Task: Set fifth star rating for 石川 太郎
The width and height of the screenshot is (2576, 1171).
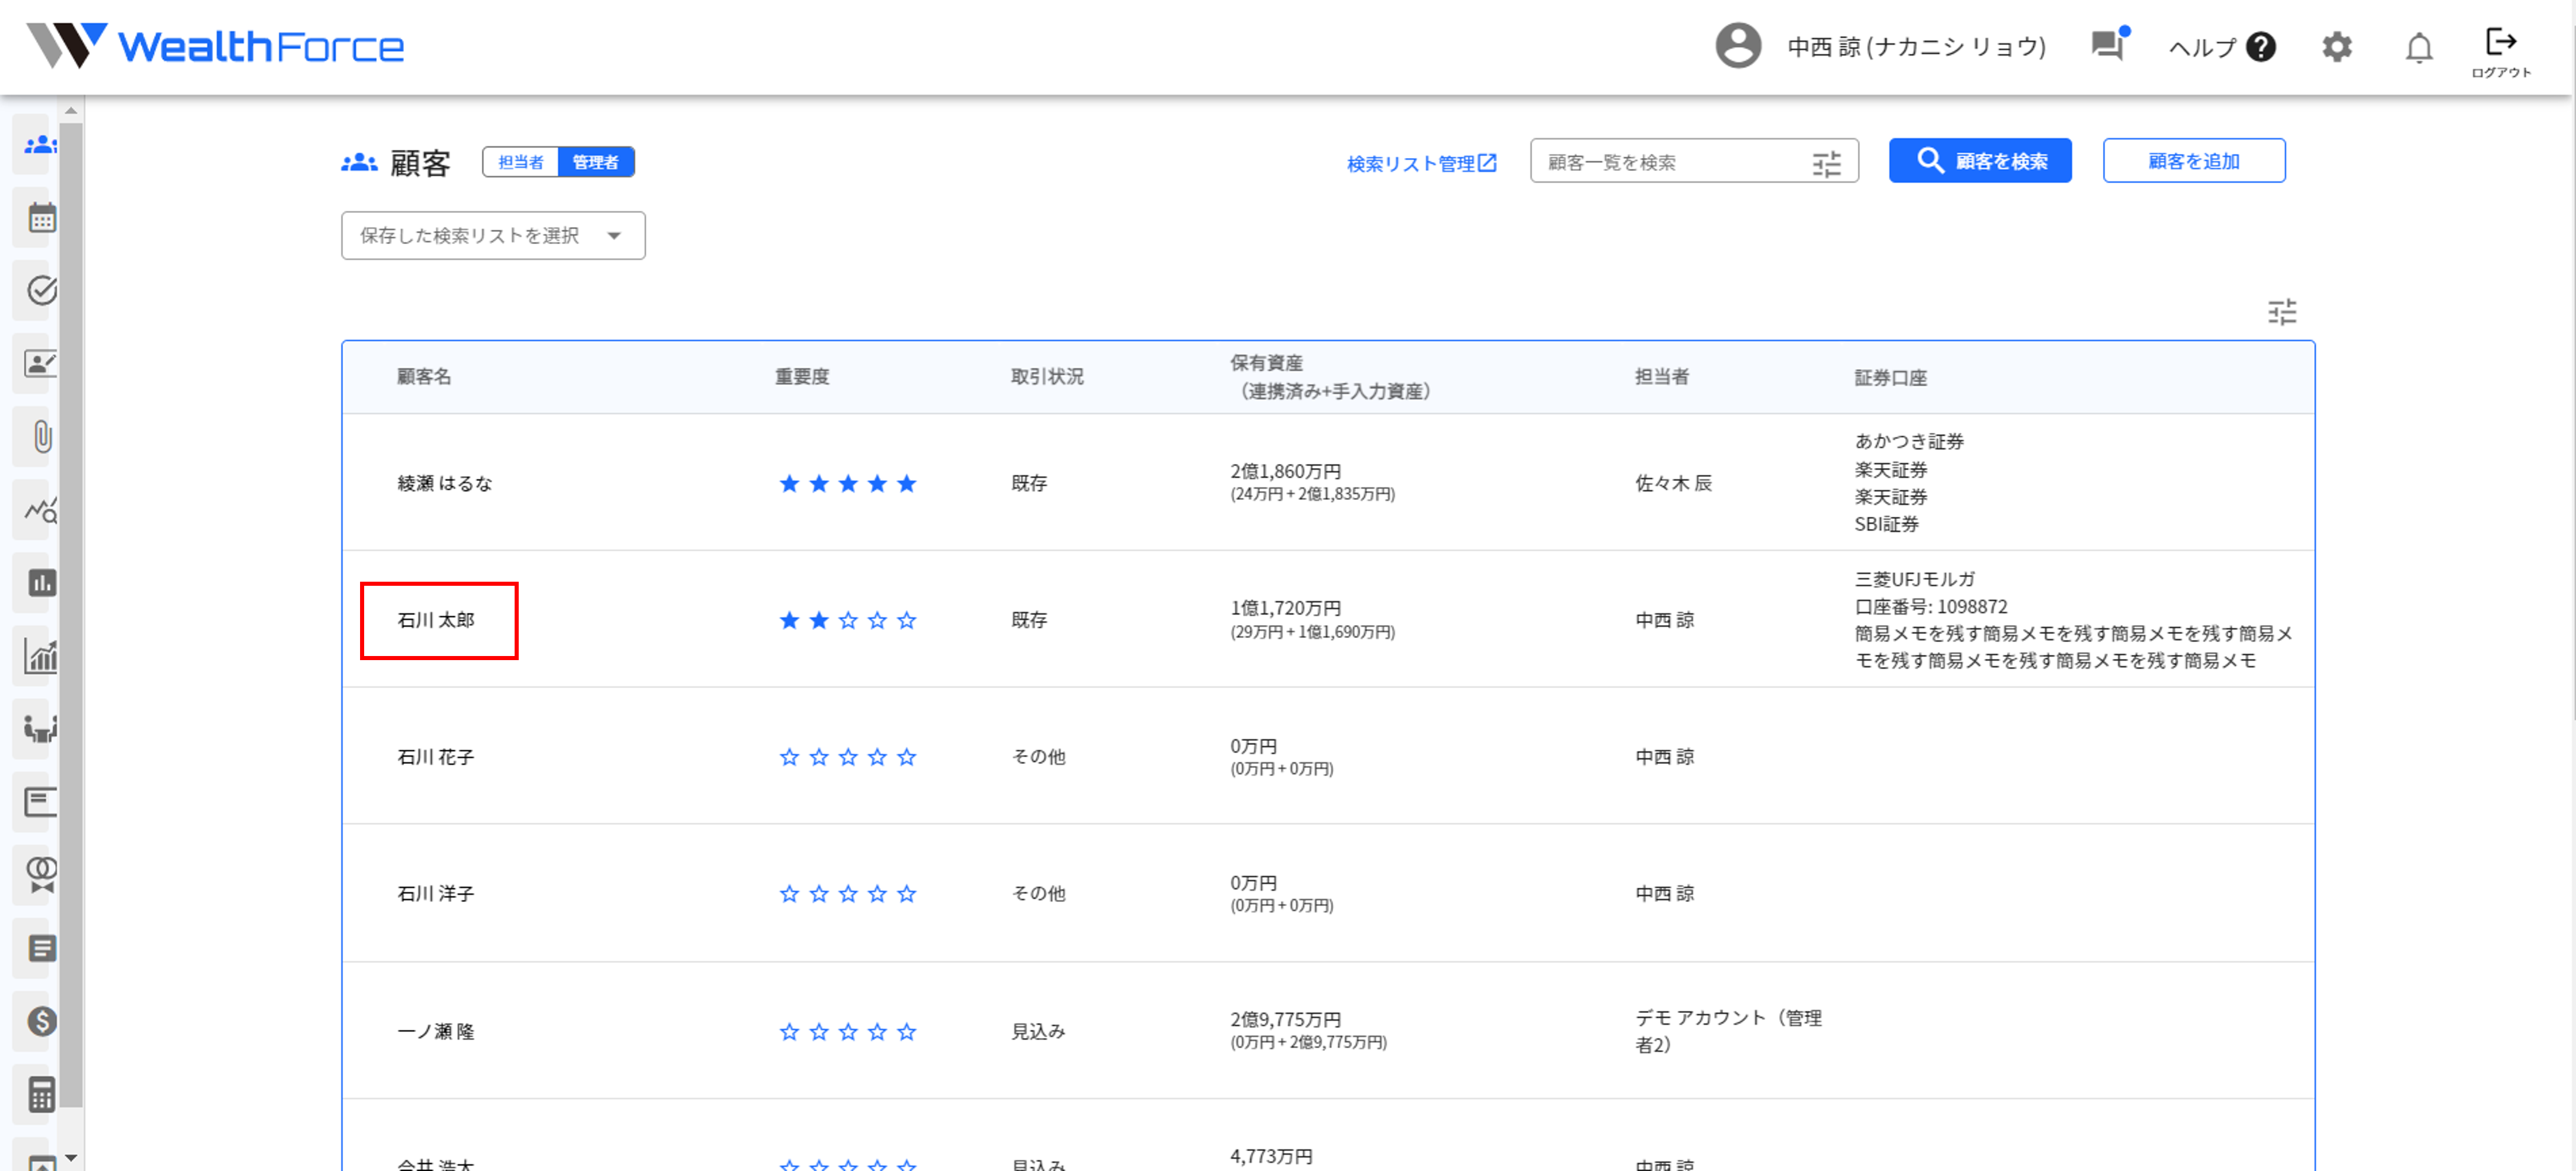Action: (x=906, y=621)
